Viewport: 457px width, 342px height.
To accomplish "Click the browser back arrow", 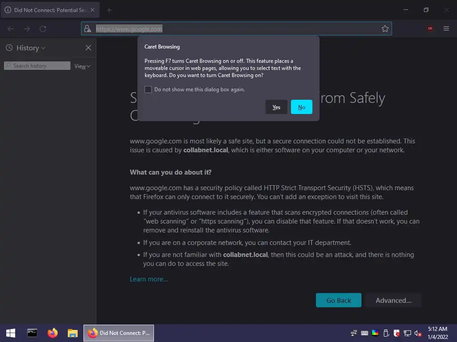I will point(11,29).
